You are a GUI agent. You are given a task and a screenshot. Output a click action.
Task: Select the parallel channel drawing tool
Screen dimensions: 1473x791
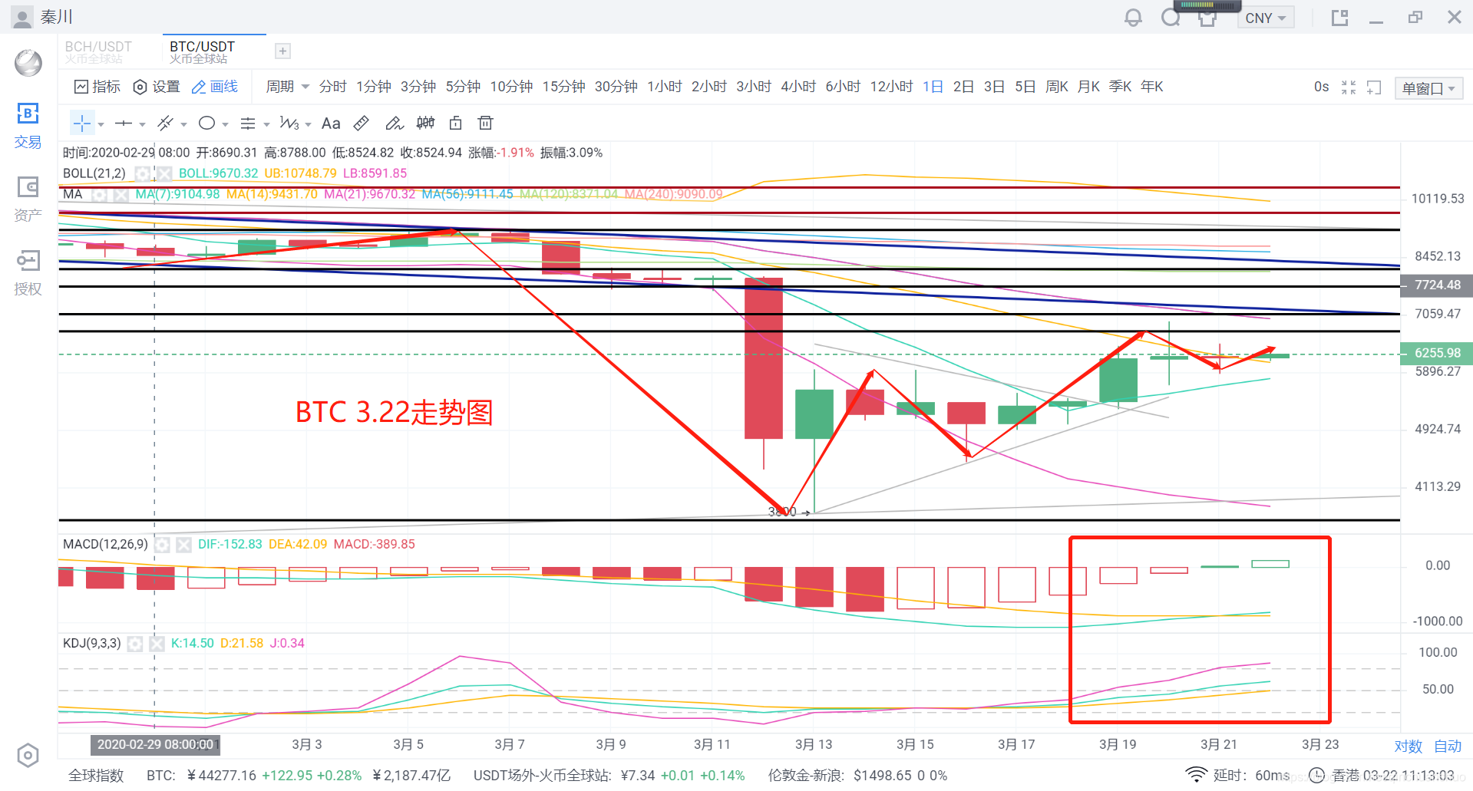pos(165,124)
